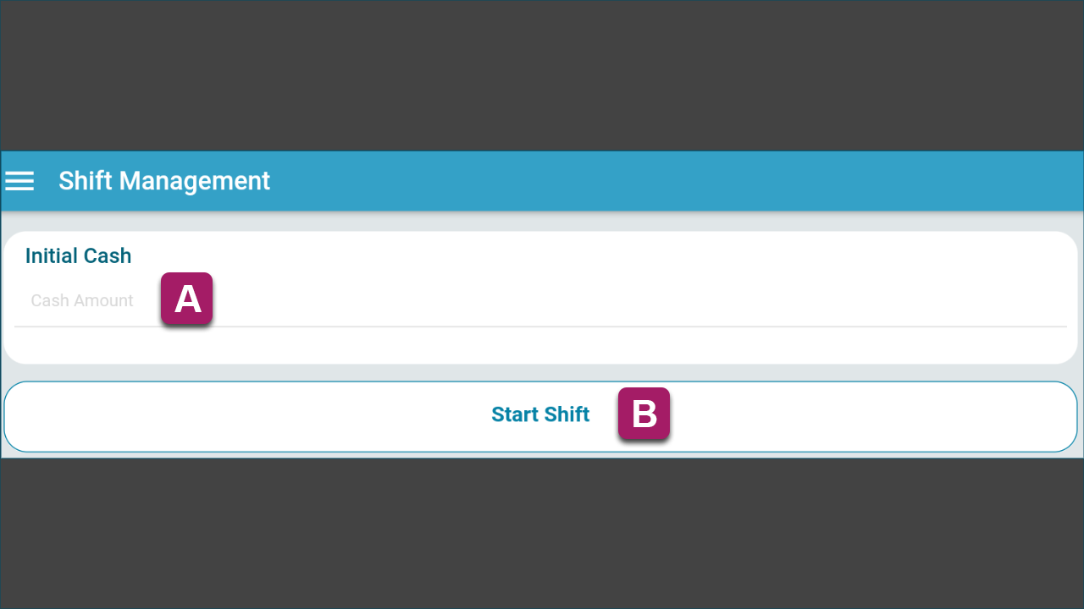The width and height of the screenshot is (1084, 609).
Task: Click the badge labeled B beside Start Shift
Action: (x=644, y=414)
